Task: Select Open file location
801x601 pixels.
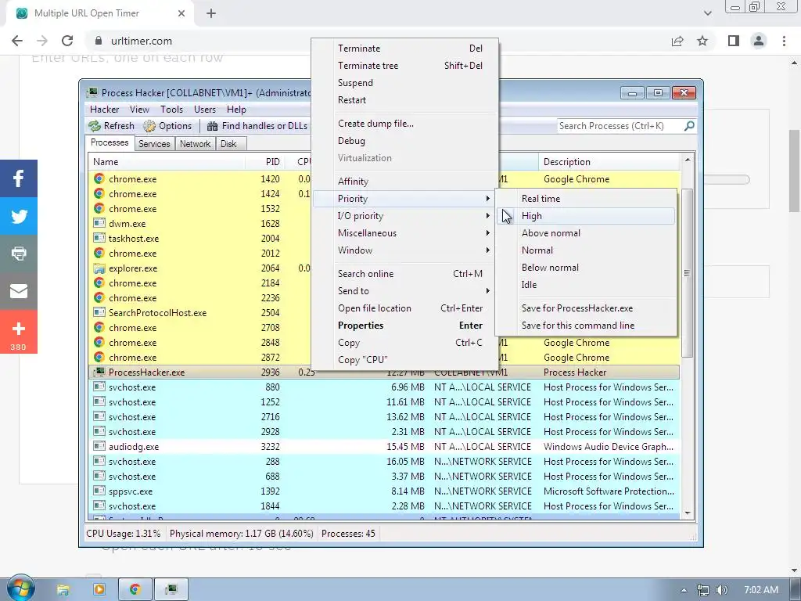Action: [x=405, y=308]
